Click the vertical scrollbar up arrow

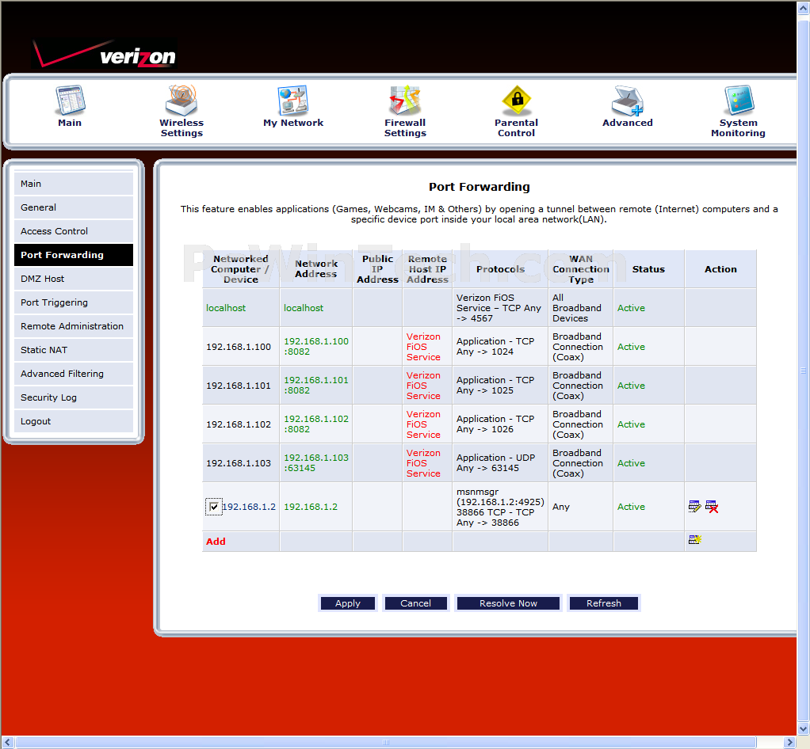click(804, 10)
